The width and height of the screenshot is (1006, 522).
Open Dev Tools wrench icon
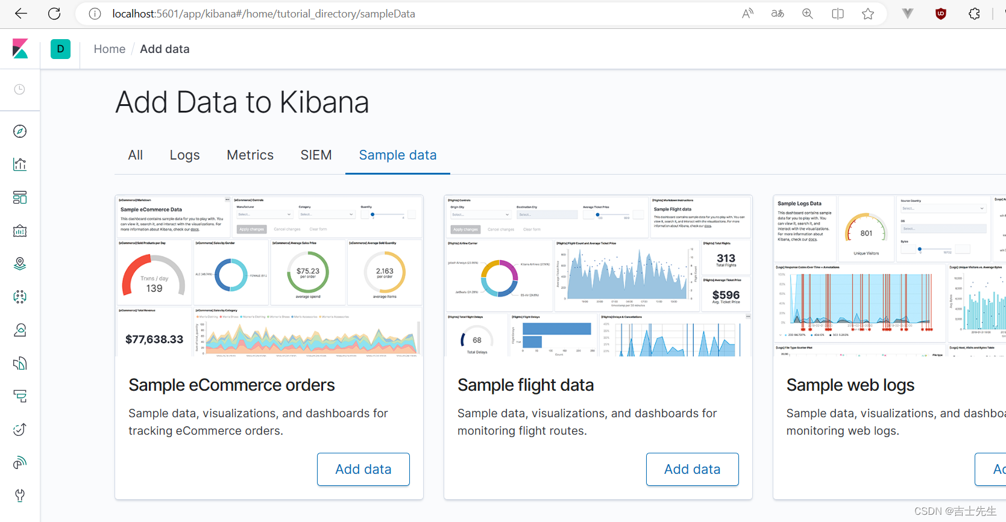pyautogui.click(x=20, y=496)
